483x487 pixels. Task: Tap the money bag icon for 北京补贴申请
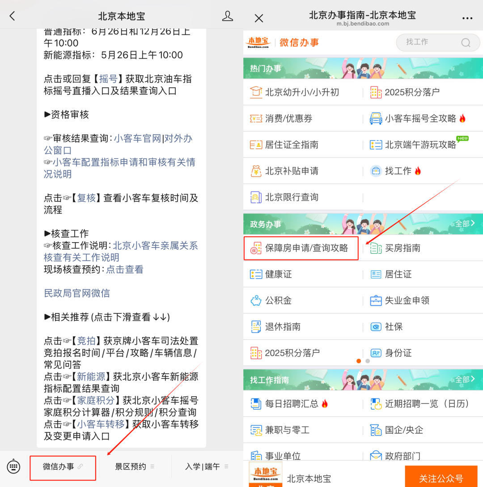(x=256, y=171)
